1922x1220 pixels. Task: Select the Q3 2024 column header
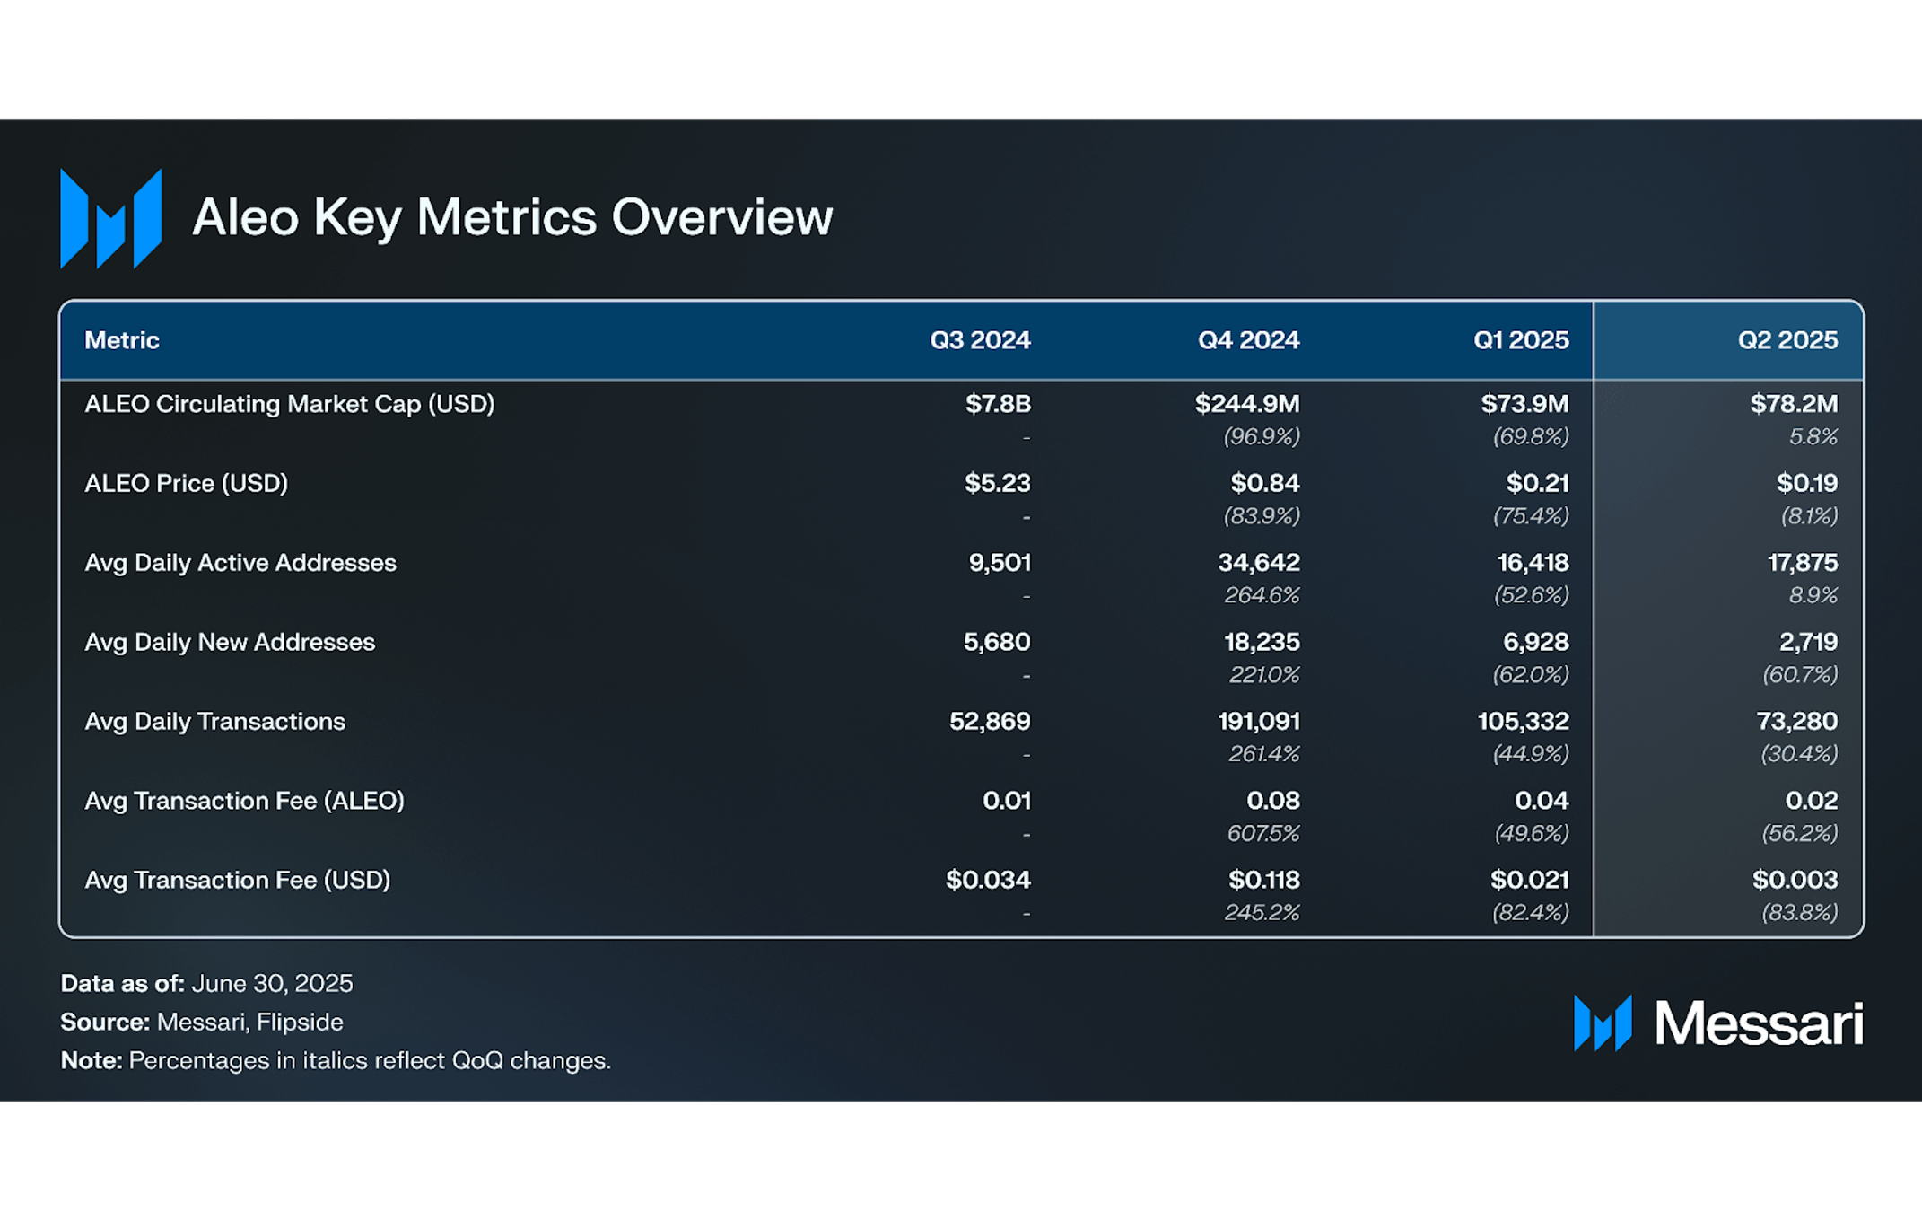(x=980, y=340)
